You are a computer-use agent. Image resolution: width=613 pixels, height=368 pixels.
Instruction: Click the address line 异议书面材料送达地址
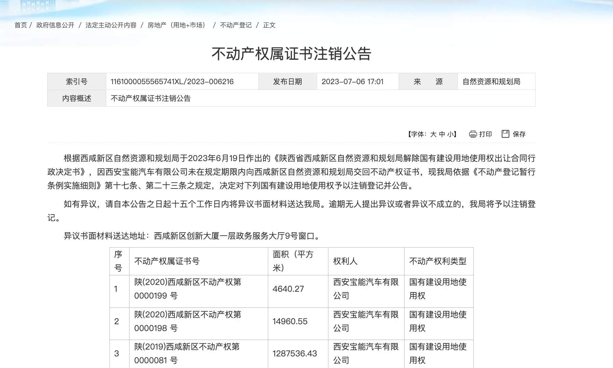(193, 236)
